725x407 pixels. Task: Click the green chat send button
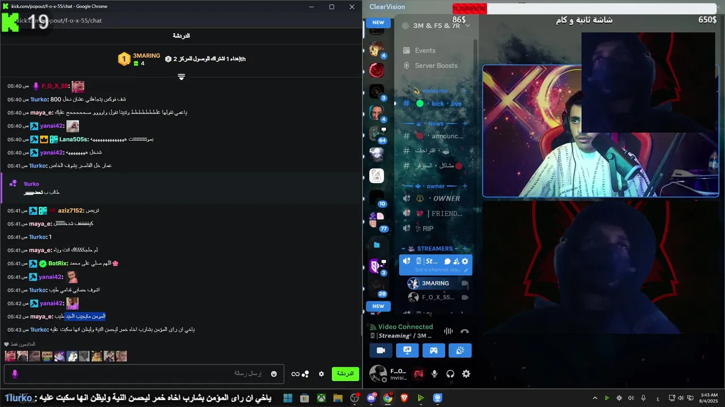(x=345, y=374)
